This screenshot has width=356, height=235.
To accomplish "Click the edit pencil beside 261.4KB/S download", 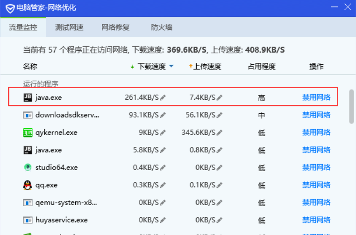I will (x=163, y=97).
